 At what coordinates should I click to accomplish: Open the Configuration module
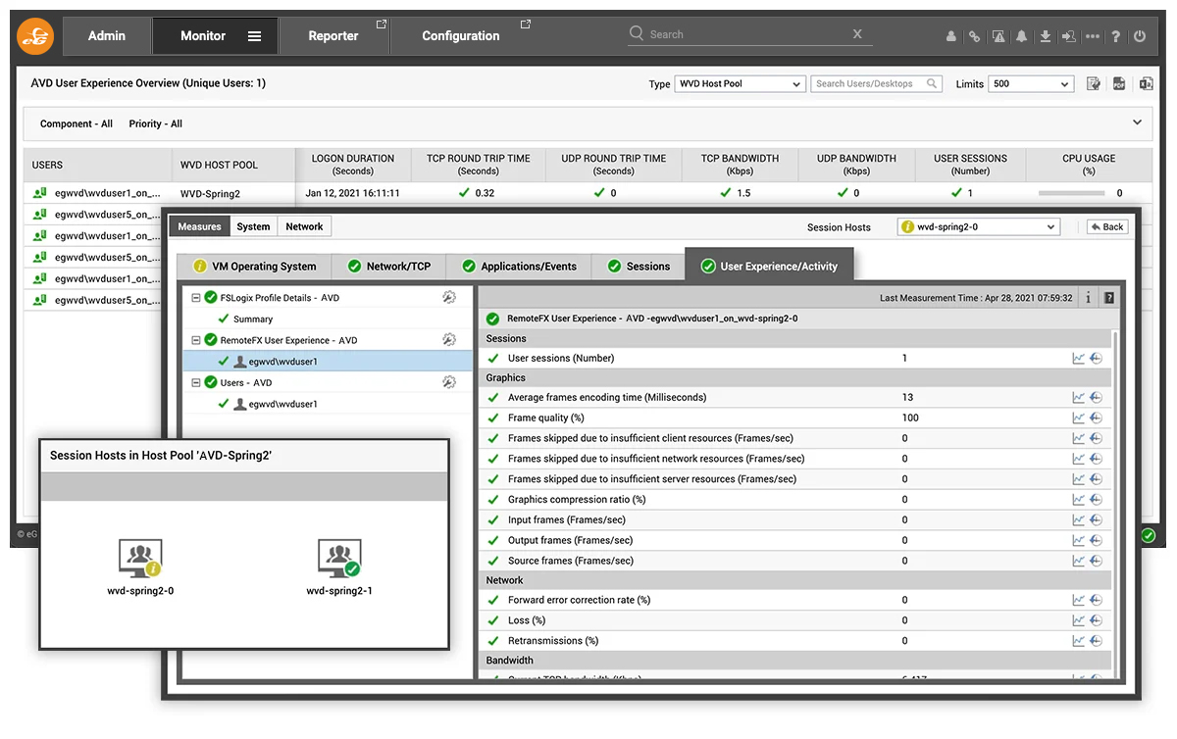pos(461,36)
